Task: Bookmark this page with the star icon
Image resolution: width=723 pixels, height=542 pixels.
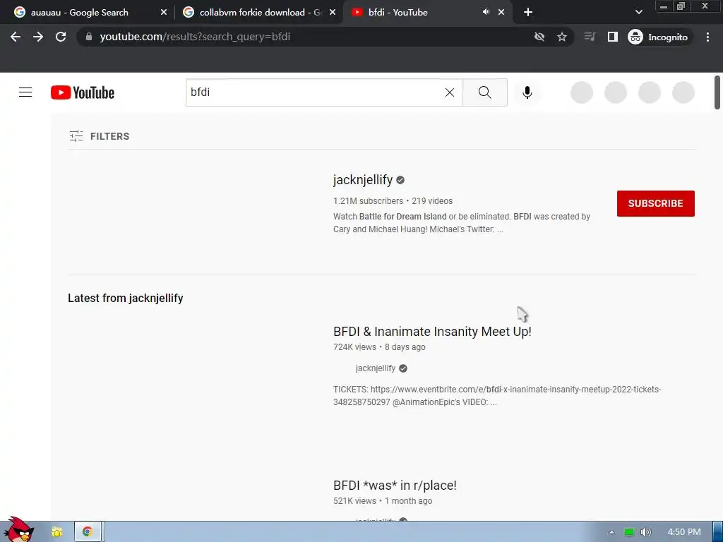Action: 561,37
